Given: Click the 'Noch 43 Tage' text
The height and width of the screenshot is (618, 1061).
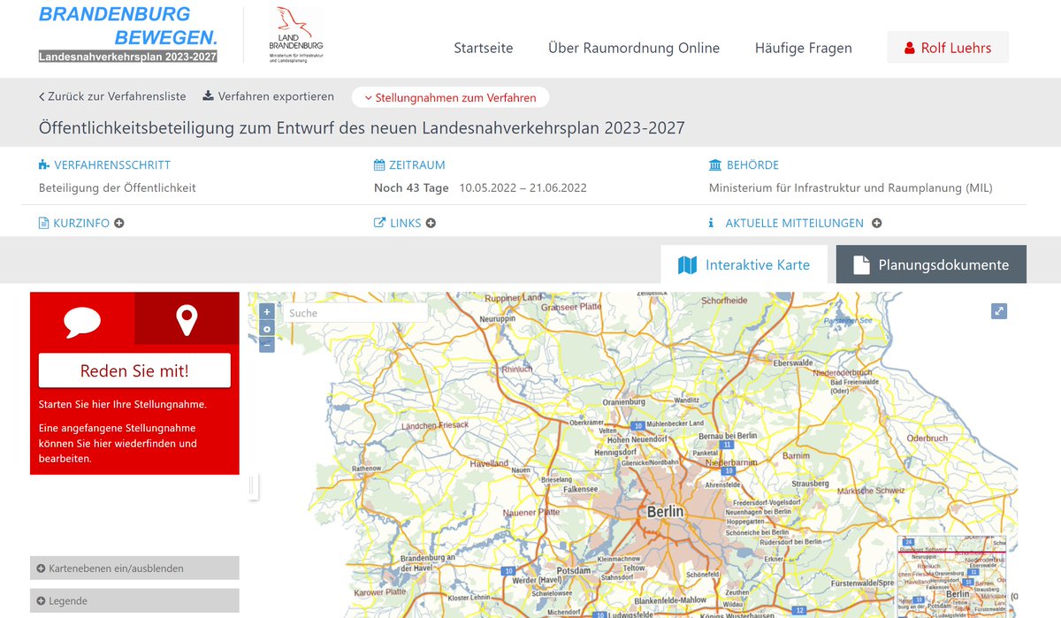Looking at the screenshot, I should [411, 187].
